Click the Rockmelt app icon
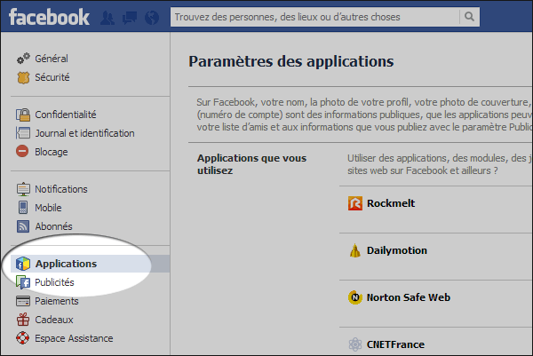533x356 pixels. 354,204
